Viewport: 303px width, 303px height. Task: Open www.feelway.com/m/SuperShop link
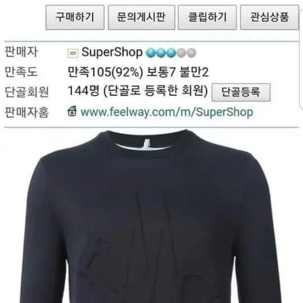pyautogui.click(x=167, y=112)
